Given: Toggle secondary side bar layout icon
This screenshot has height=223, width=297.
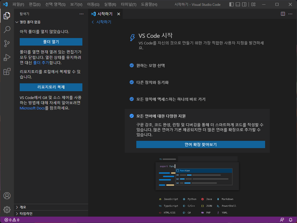Looking at the screenshot, I should coord(244,4).
